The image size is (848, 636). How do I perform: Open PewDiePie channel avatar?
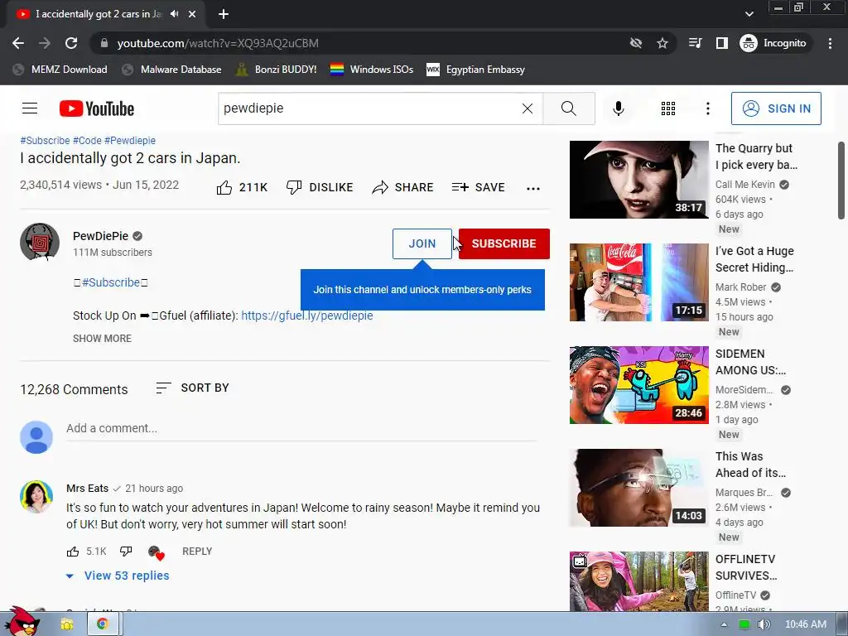pyautogui.click(x=40, y=242)
